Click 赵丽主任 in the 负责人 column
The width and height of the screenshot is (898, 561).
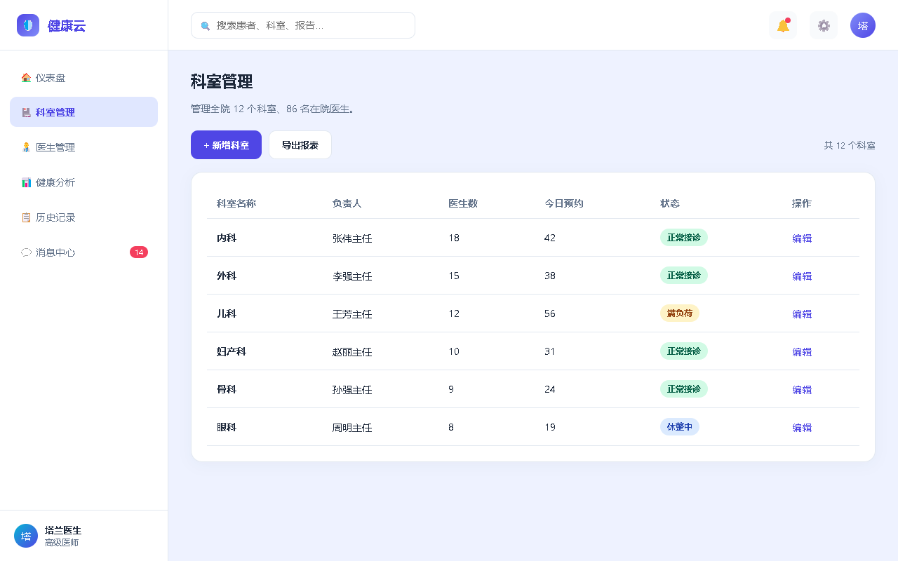[352, 352]
